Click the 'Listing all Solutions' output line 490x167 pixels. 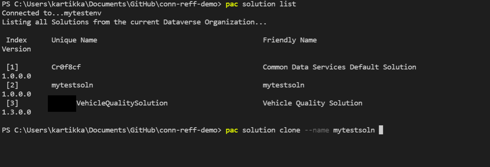[134, 22]
